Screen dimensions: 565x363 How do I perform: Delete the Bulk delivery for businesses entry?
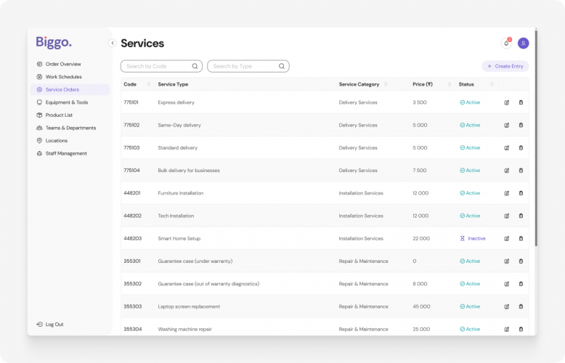tap(521, 171)
